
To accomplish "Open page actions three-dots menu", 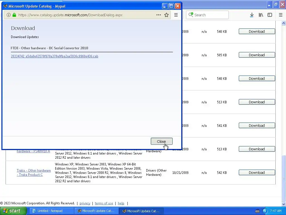I will point(159,15).
